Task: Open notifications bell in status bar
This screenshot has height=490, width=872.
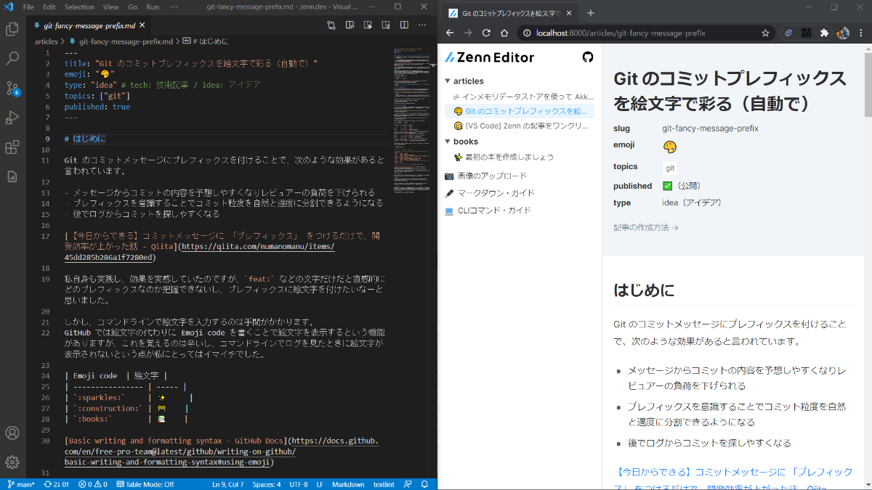Action: (424, 484)
